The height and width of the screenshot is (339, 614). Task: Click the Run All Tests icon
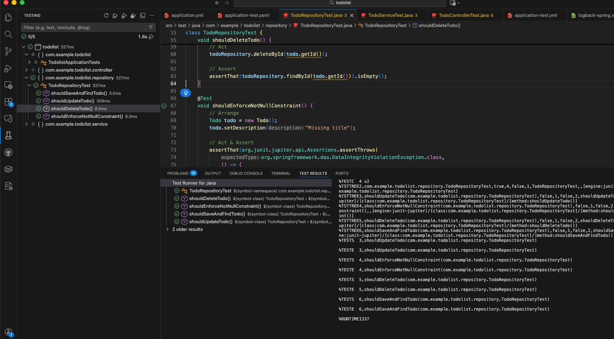pyautogui.click(x=115, y=15)
